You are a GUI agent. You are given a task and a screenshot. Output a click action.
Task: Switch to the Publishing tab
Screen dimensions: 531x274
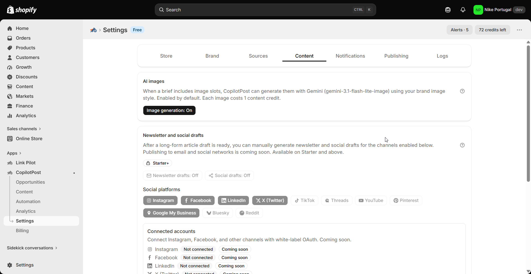pyautogui.click(x=396, y=56)
